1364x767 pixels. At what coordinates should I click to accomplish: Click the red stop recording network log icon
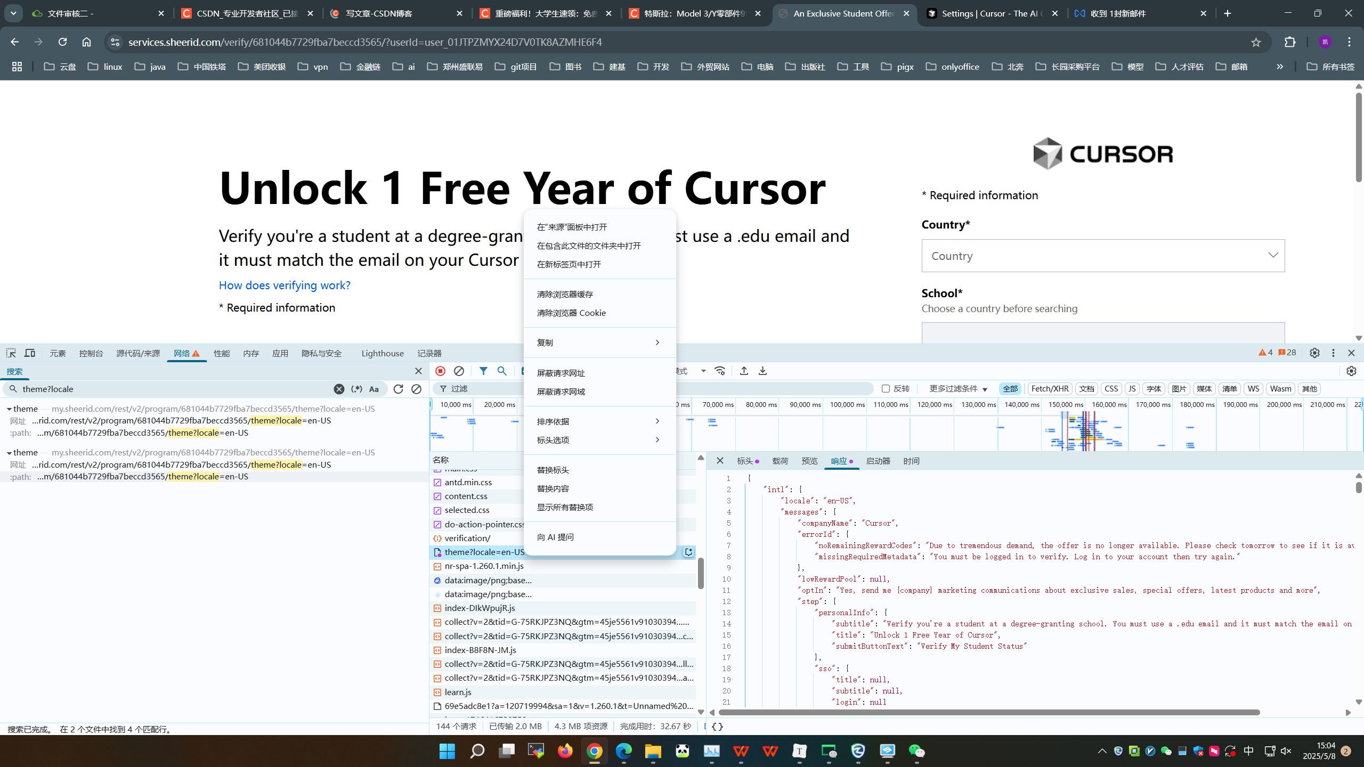[x=440, y=371]
